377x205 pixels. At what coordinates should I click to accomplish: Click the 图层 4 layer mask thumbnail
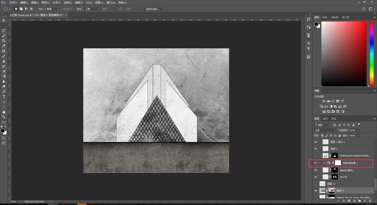tap(331, 190)
